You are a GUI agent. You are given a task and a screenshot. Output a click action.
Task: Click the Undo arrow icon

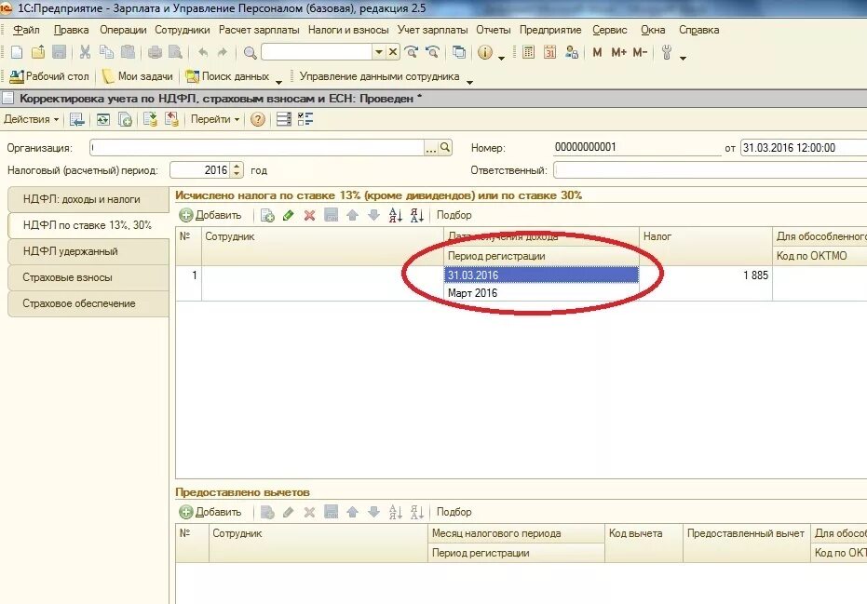tap(203, 52)
